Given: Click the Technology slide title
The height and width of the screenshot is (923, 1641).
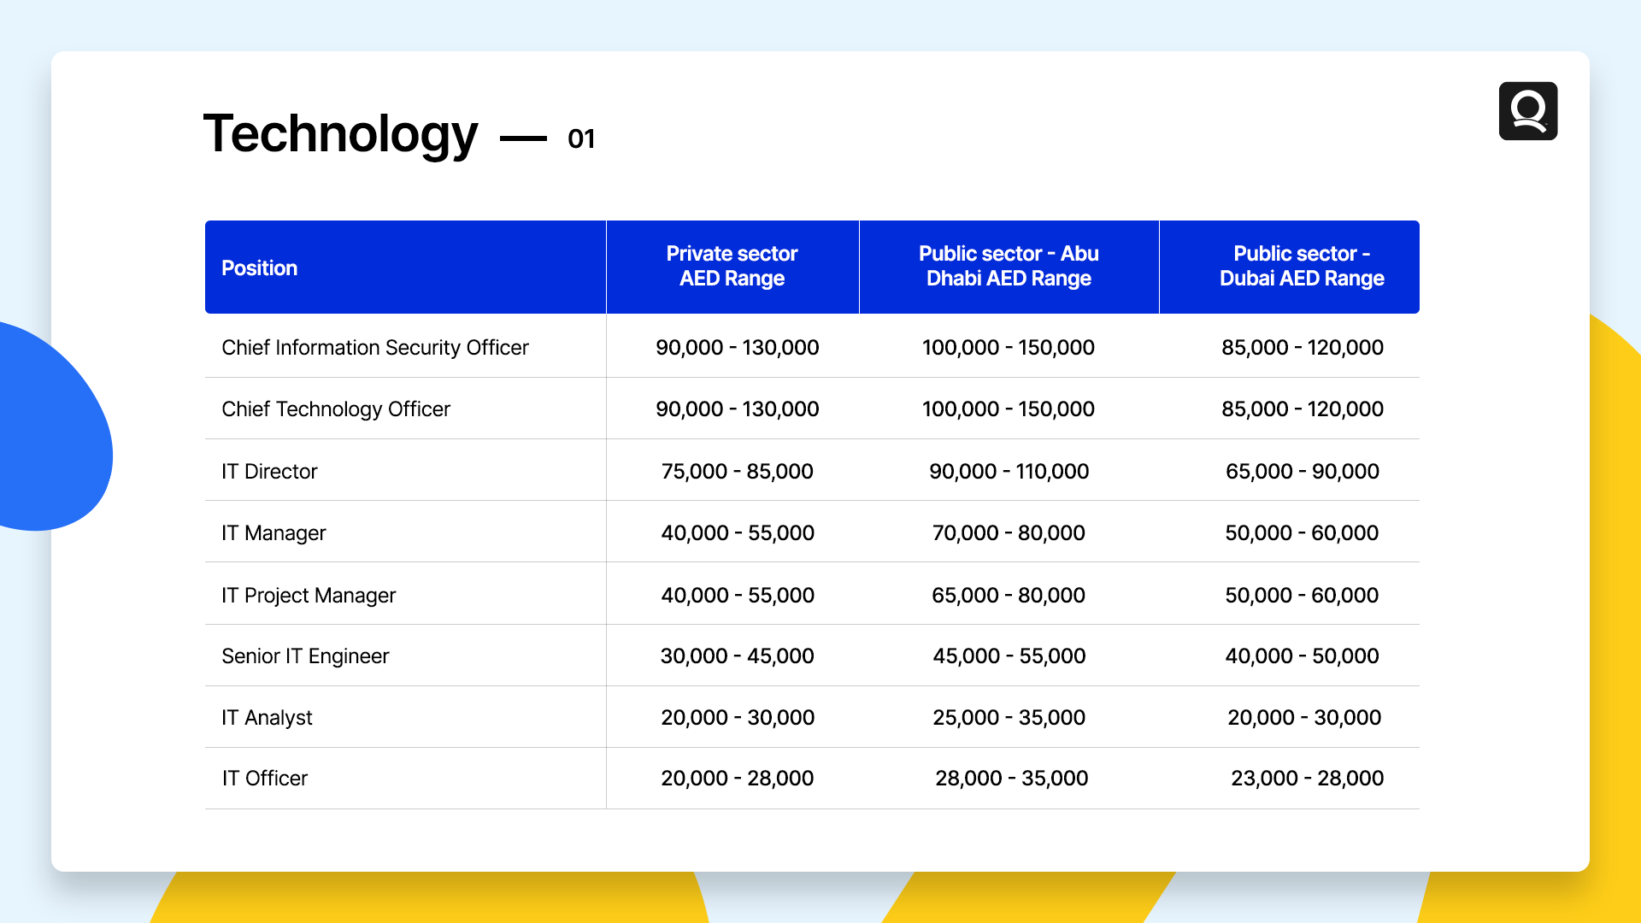Looking at the screenshot, I should tap(340, 134).
